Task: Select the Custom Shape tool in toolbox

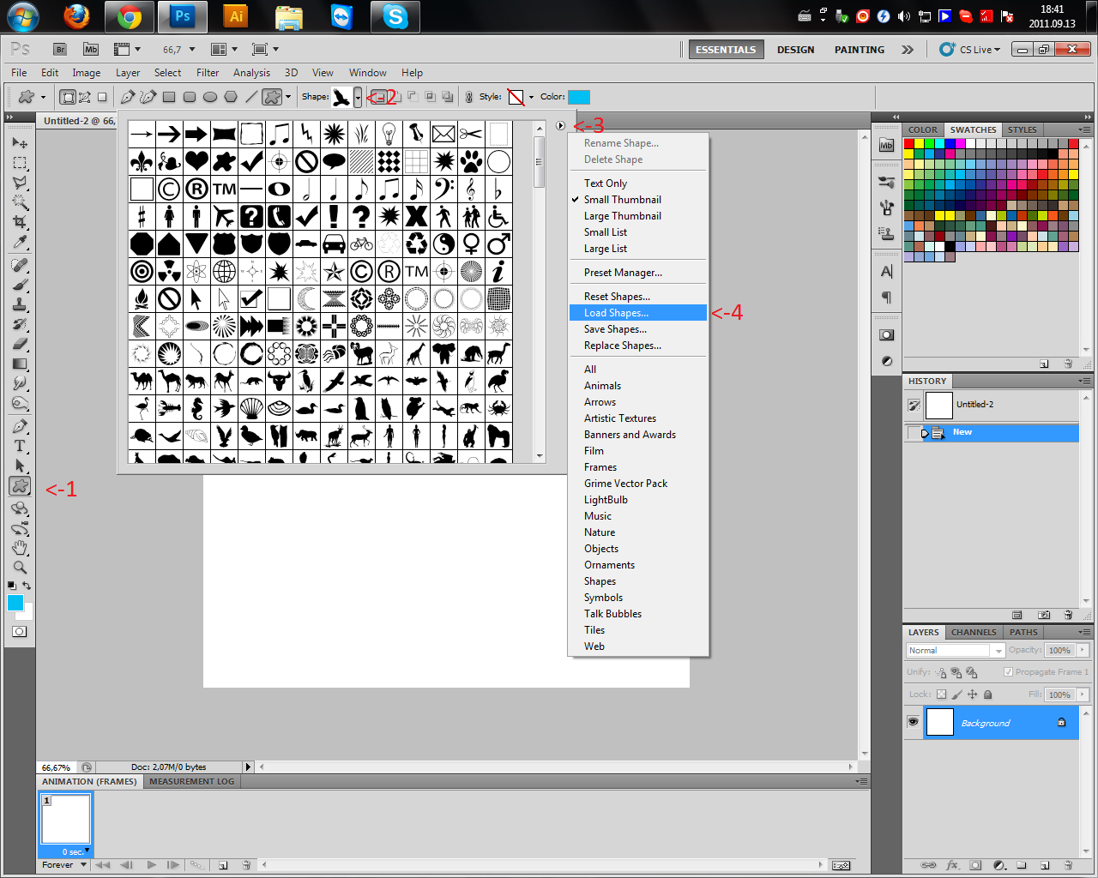Action: [20, 486]
